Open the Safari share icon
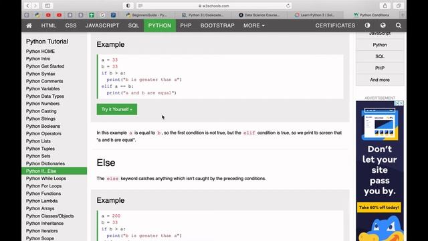 coord(385,6)
